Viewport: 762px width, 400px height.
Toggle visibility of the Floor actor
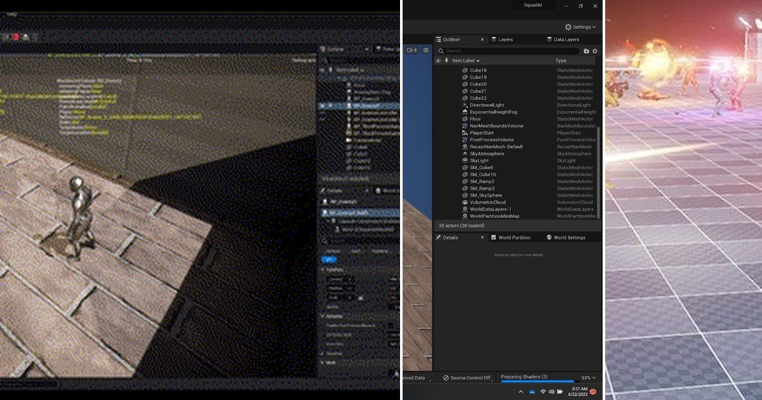click(x=438, y=119)
